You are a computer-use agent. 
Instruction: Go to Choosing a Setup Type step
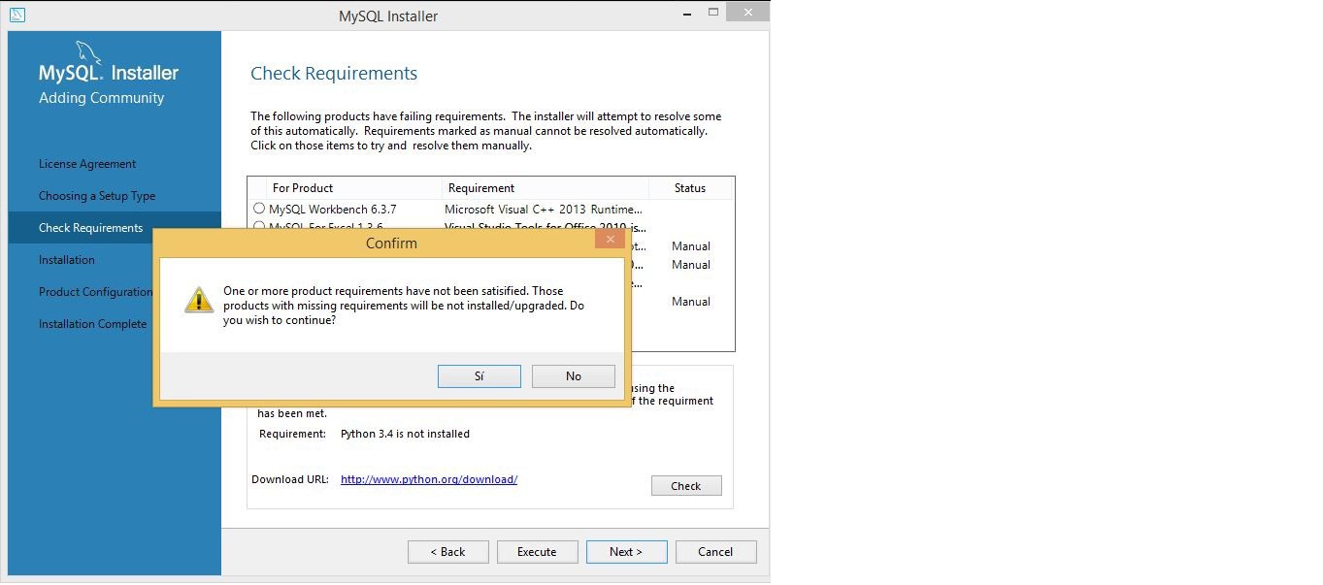coord(97,196)
